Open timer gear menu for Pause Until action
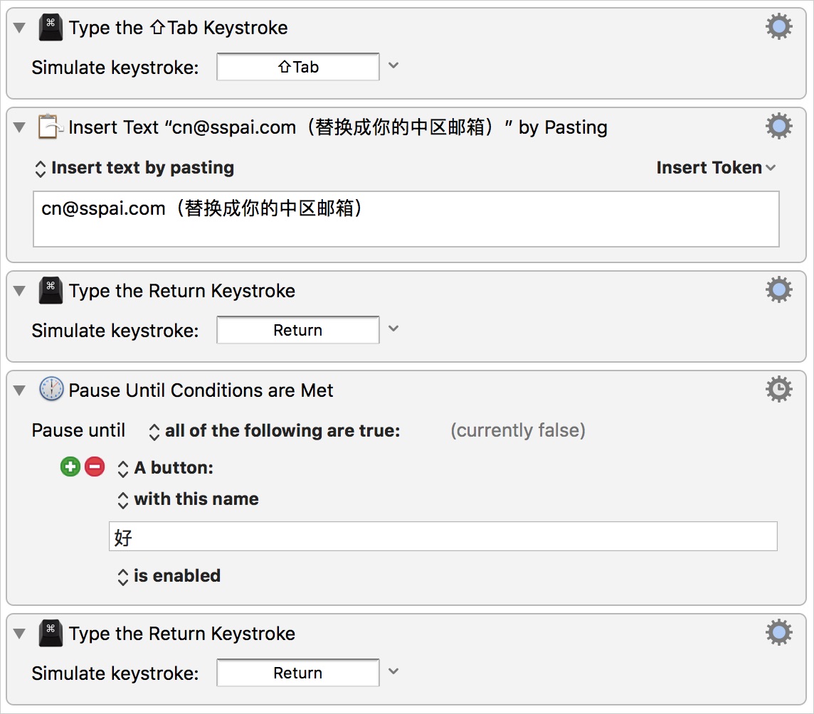This screenshot has height=714, width=814. pos(778,390)
